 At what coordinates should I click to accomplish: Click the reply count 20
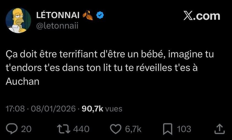coord(26,129)
